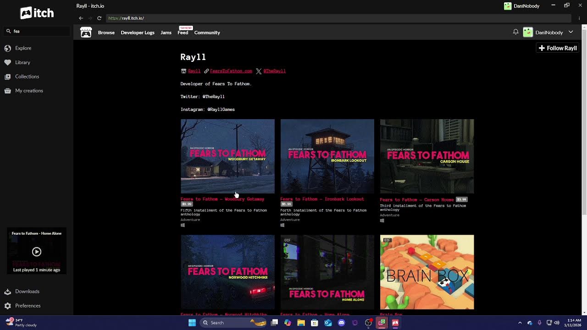Image resolution: width=587 pixels, height=330 pixels.
Task: Open the Rayll itch profile link
Action: (194, 71)
